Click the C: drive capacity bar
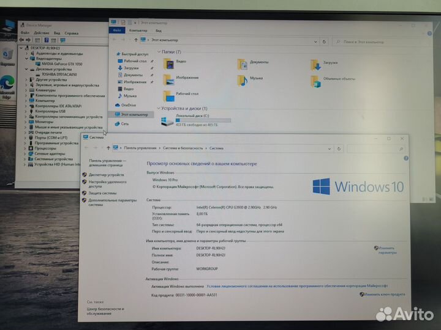 point(203,120)
